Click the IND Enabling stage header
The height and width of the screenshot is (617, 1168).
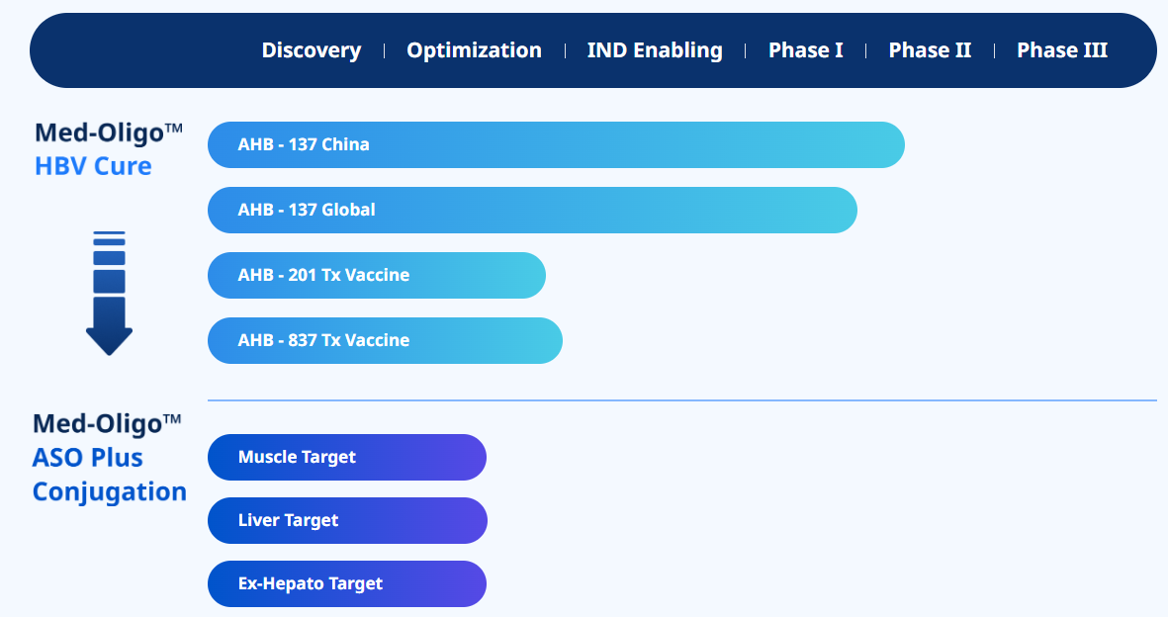(655, 50)
